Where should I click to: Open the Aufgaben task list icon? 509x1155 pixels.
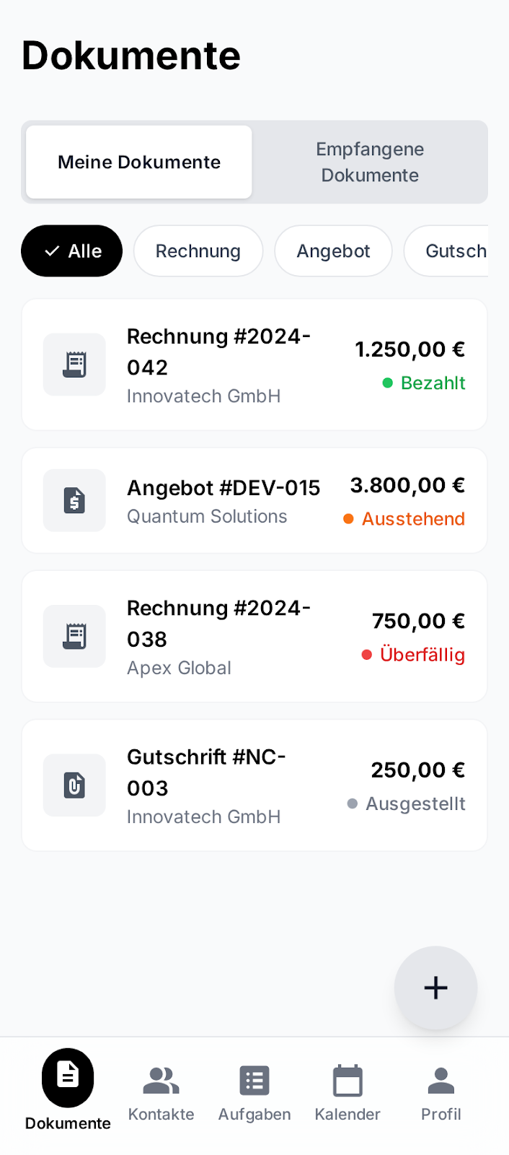tap(254, 1081)
